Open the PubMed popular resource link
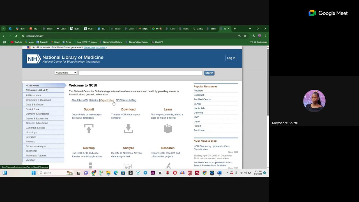This screenshot has height=202, width=359. point(198,91)
